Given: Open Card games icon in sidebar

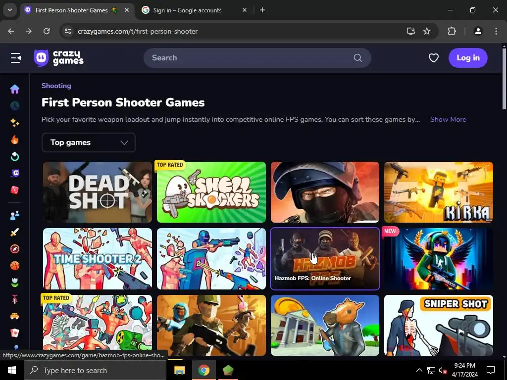Looking at the screenshot, I should 14,333.
